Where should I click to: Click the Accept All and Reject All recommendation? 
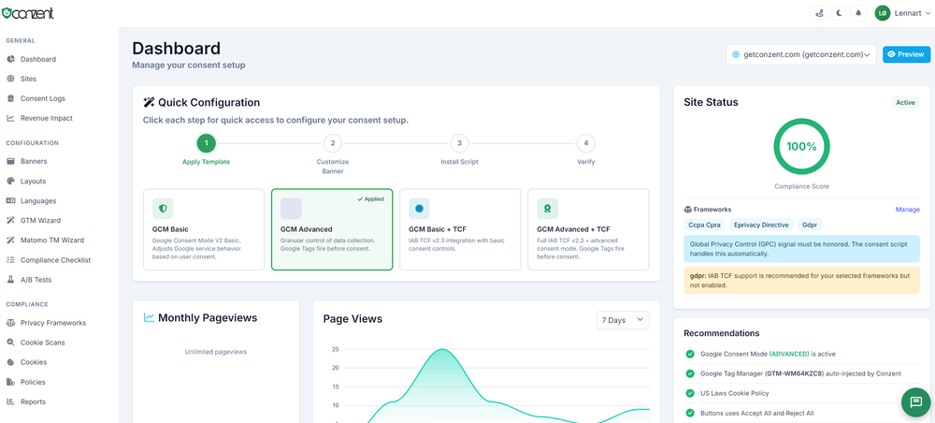(x=756, y=413)
